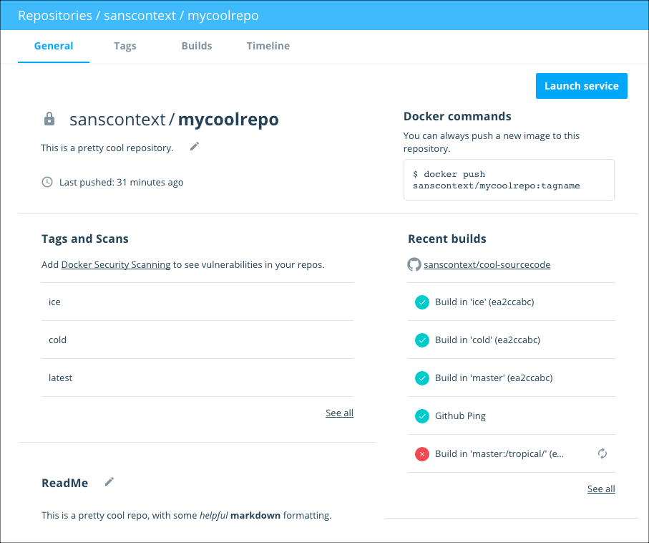Retry the failed tropical build with the refresh icon
Image resolution: width=649 pixels, height=543 pixels.
pyautogui.click(x=602, y=453)
